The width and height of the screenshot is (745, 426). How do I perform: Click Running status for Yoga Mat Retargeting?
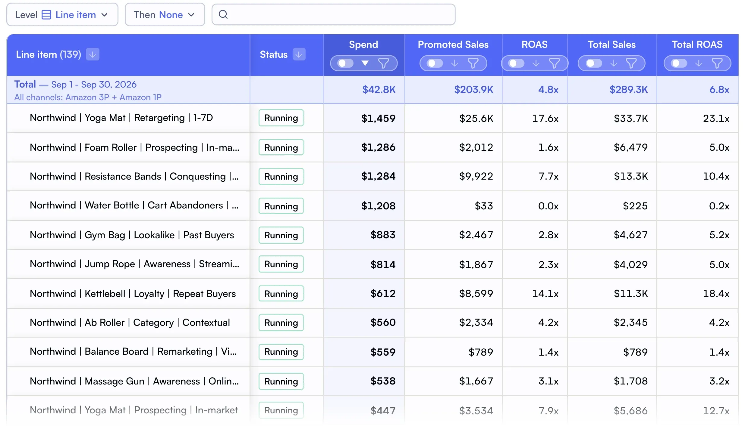point(281,118)
